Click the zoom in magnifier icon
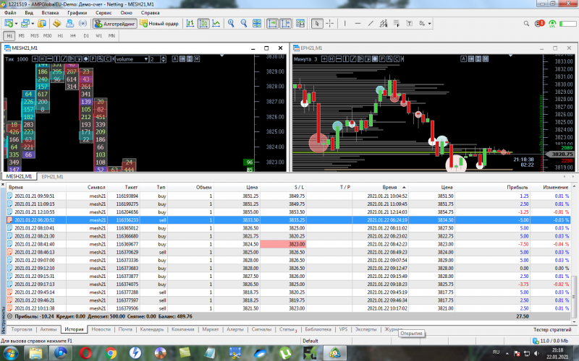 click(x=231, y=24)
